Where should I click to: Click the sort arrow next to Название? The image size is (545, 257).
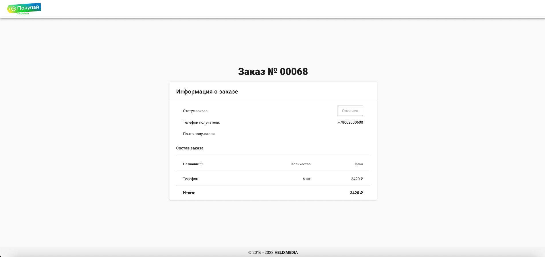[x=201, y=164]
